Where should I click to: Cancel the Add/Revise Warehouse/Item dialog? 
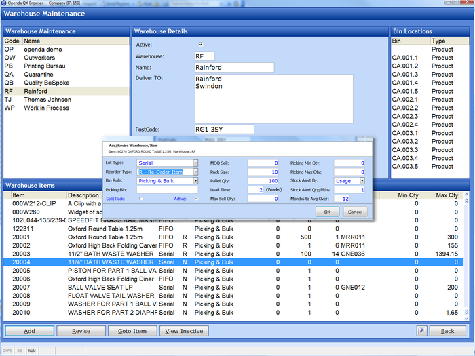pos(355,212)
